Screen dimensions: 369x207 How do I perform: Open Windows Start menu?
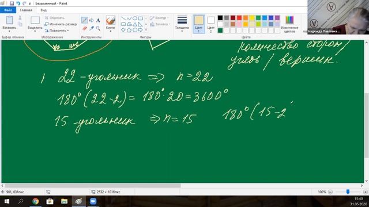click(x=7, y=201)
